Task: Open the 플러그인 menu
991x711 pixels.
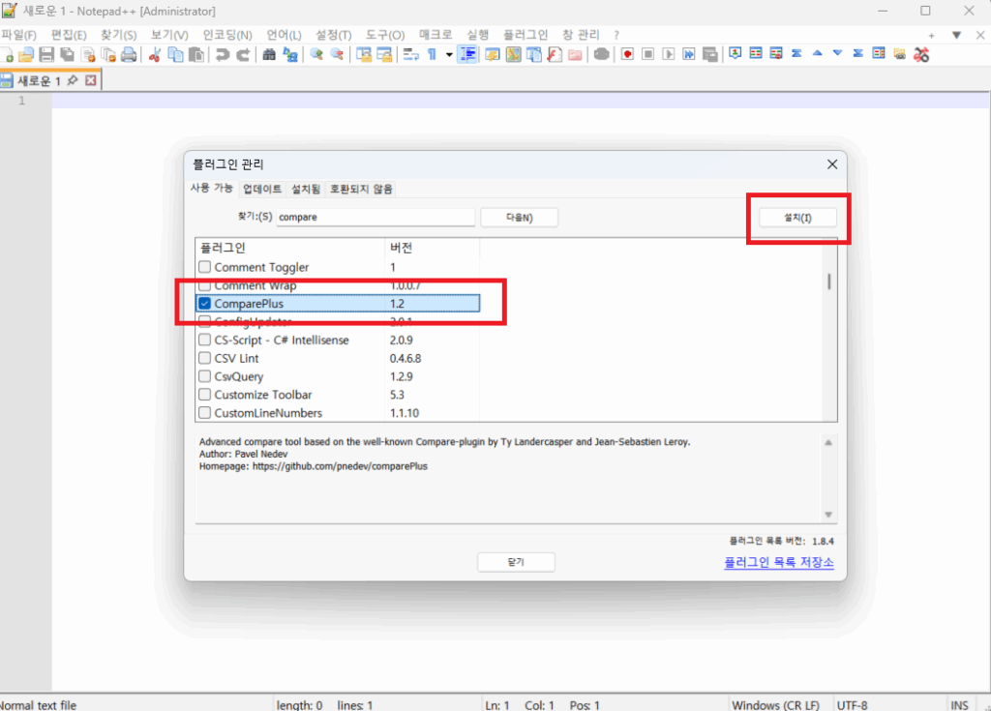Action: [x=526, y=33]
